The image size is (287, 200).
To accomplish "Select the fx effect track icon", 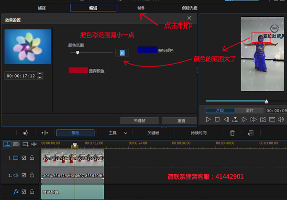I will (x=16, y=191).
